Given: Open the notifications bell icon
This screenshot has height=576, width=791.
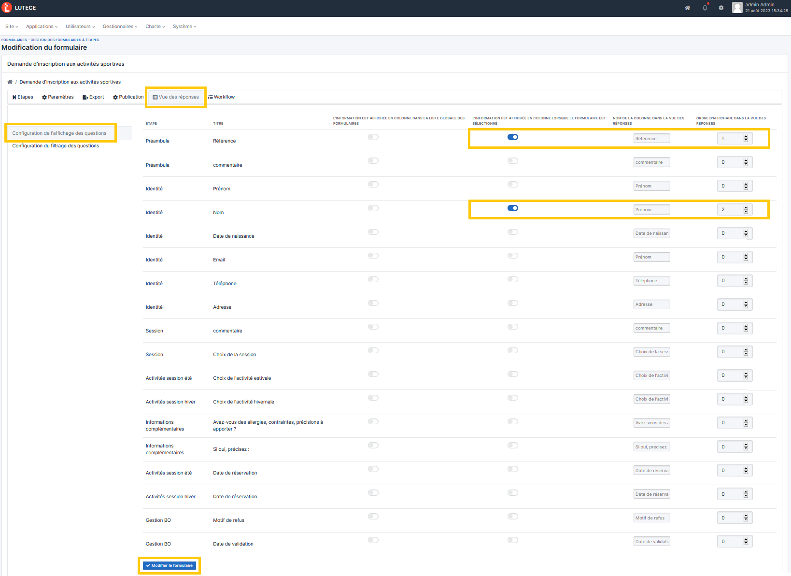Looking at the screenshot, I should click(705, 8).
